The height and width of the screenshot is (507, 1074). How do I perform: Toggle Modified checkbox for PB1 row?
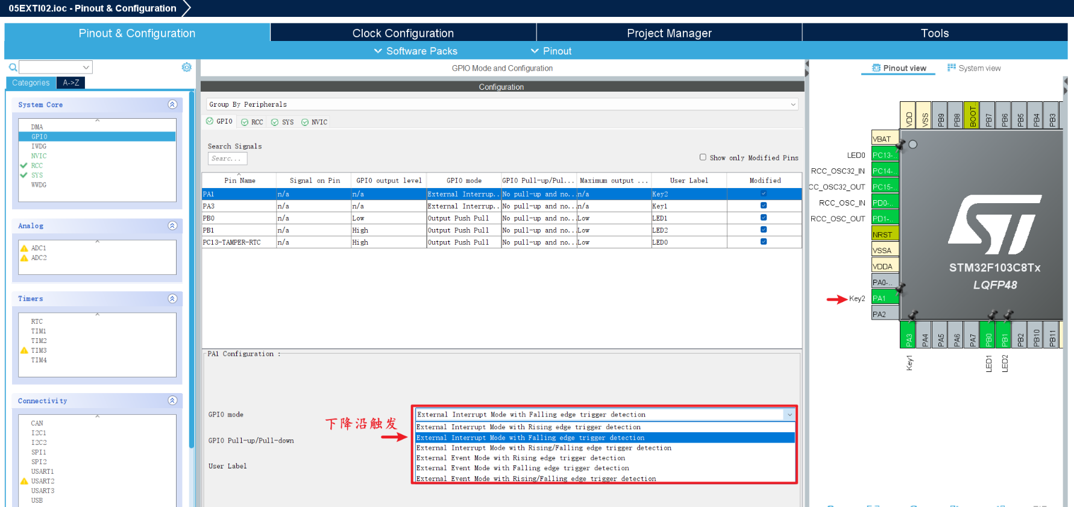point(764,230)
